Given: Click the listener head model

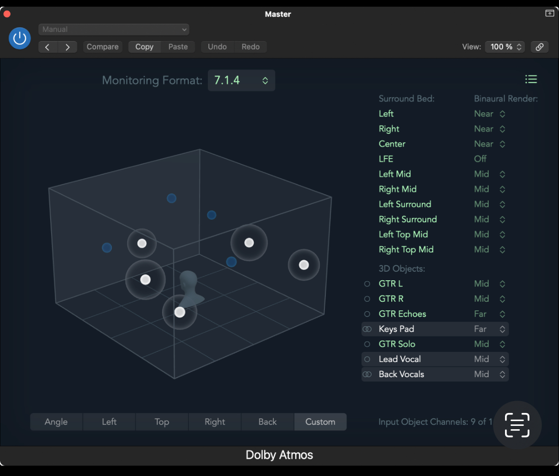Looking at the screenshot, I should tap(190, 288).
